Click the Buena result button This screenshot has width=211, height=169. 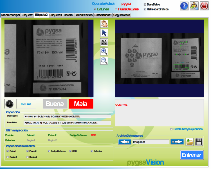coord(55,104)
